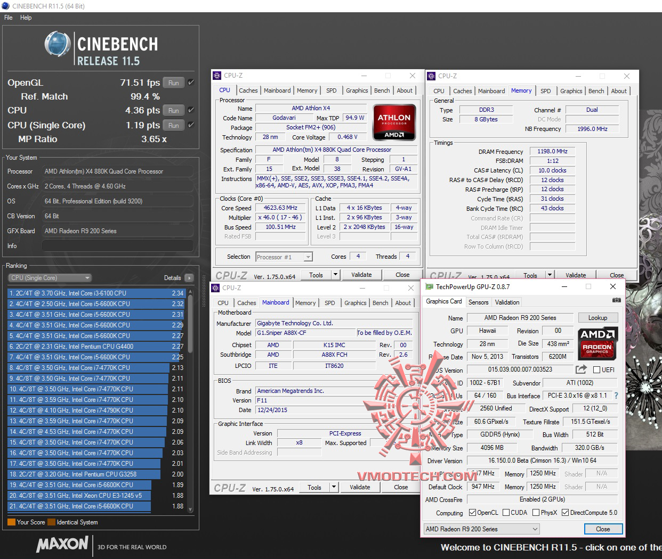Open About tab in CPU-Z Memory window
The height and width of the screenshot is (559, 662).
click(x=619, y=91)
